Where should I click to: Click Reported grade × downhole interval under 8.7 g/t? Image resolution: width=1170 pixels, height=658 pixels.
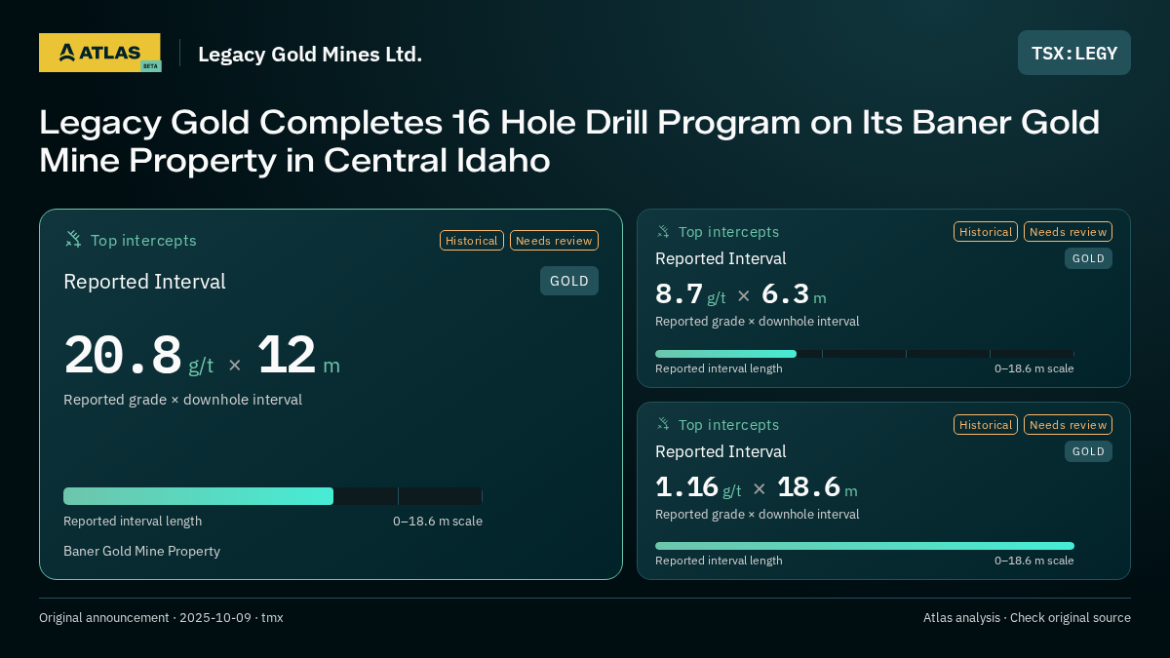pyautogui.click(x=757, y=321)
